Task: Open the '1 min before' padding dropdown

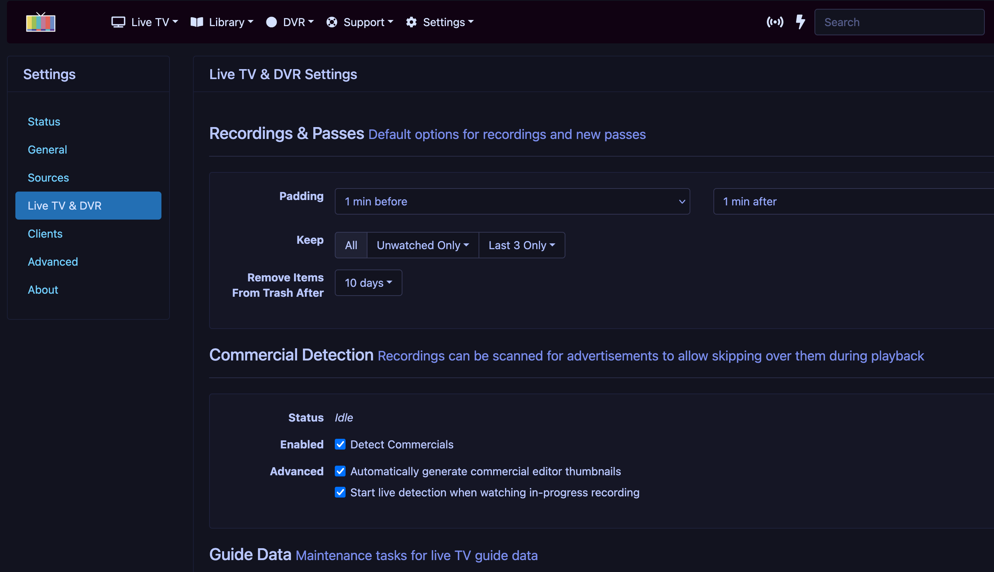Action: point(512,202)
